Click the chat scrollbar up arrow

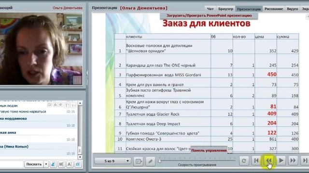(80, 103)
